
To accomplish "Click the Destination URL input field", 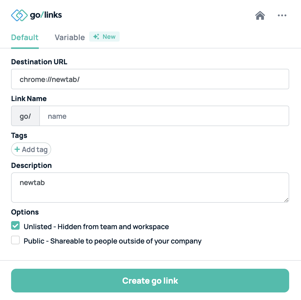I will pos(150,79).
